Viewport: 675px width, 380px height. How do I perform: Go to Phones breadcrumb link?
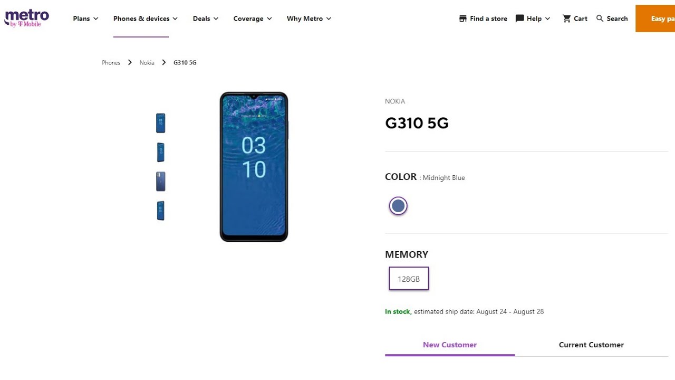tap(111, 62)
